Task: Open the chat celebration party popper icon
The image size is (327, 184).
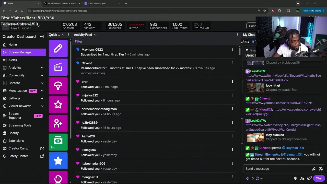Action: click(x=314, y=169)
